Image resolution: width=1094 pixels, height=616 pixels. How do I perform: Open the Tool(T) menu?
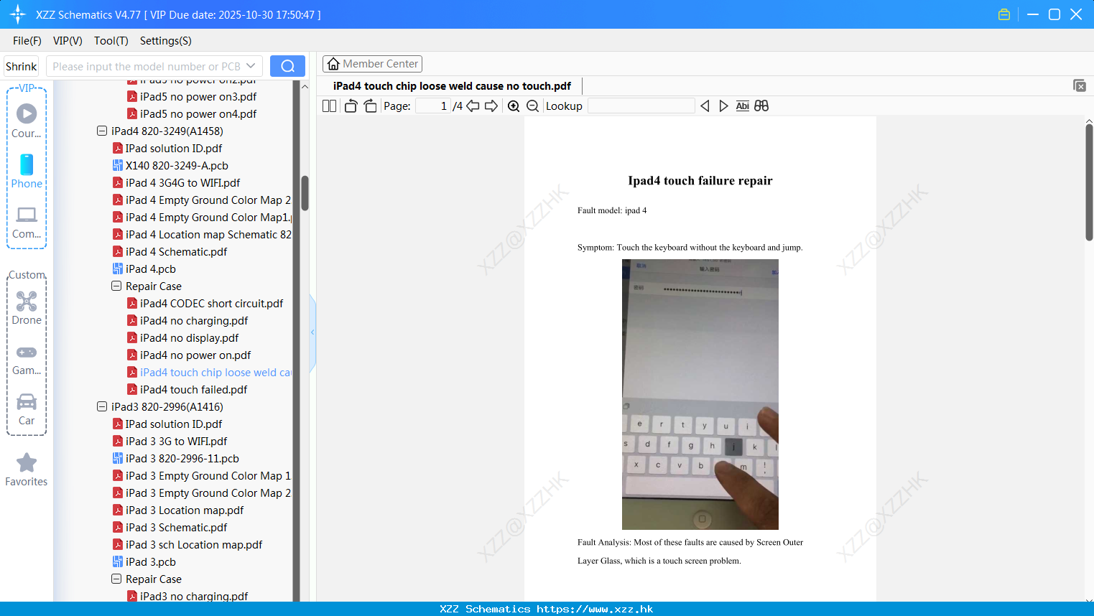pos(111,41)
